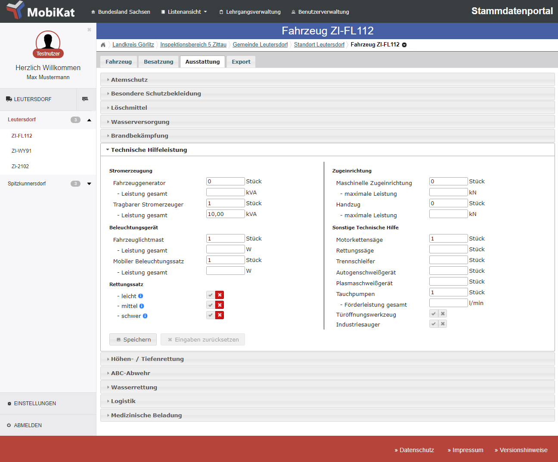
Task: Open the Landkreis Görlitz breadcrumb link
Action: click(133, 45)
